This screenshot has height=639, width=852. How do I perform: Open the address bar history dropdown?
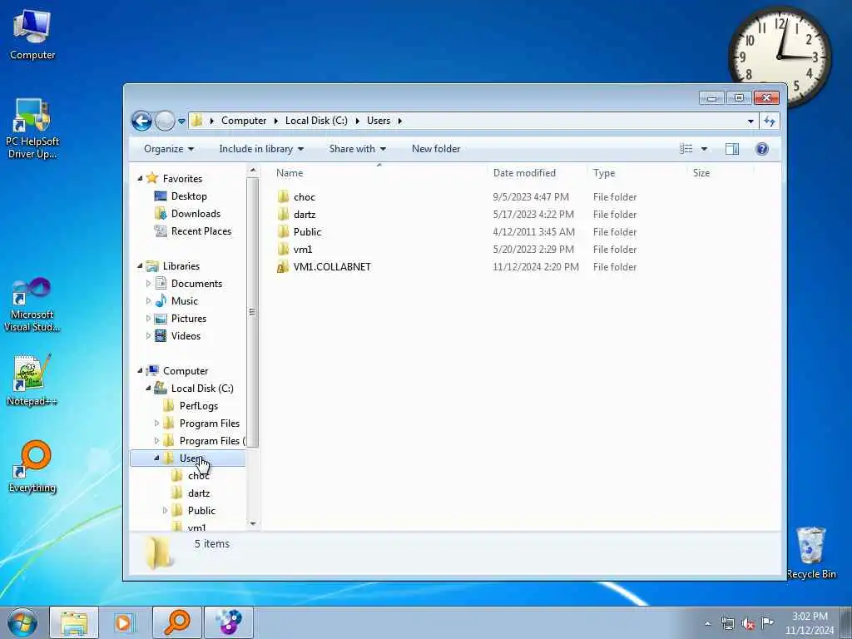pos(750,121)
